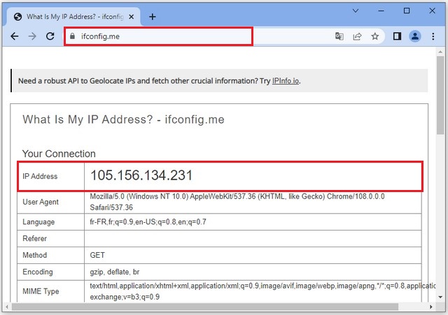The width and height of the screenshot is (448, 315).
Task: Follow the IPInfo.io link
Action: 286,81
